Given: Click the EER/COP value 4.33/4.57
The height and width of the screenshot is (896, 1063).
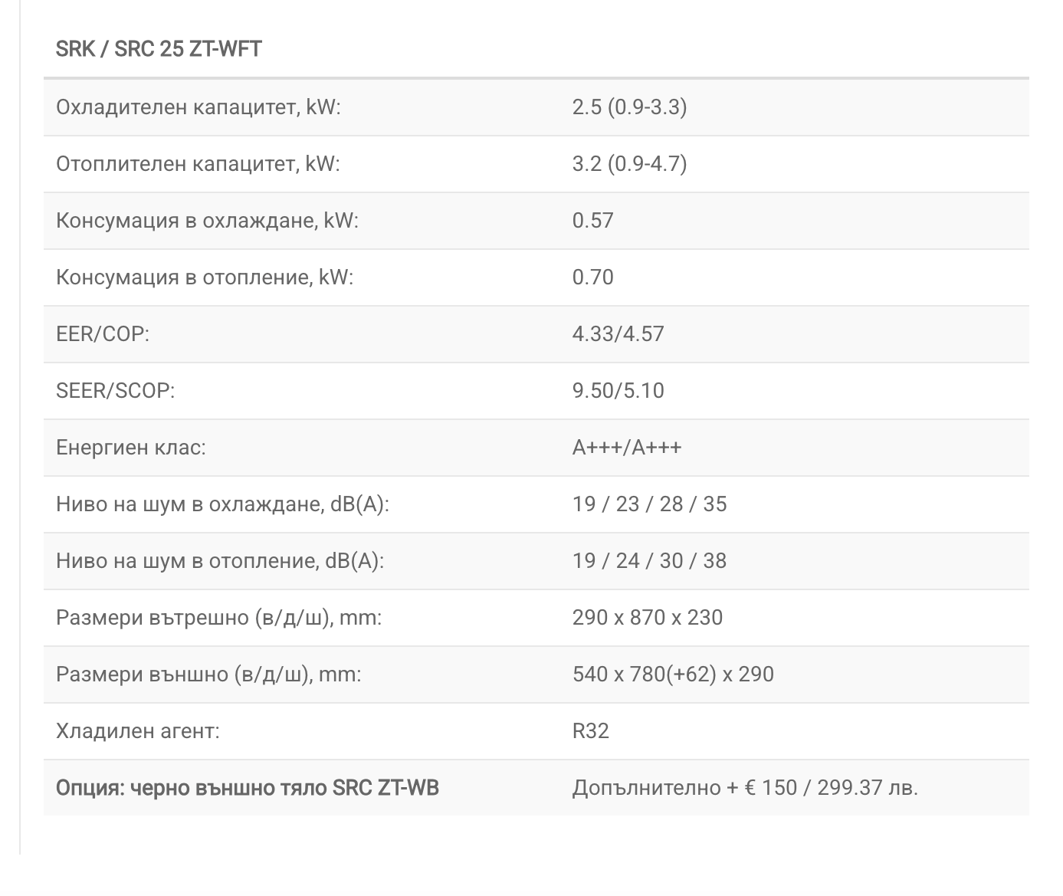Looking at the screenshot, I should point(618,333).
